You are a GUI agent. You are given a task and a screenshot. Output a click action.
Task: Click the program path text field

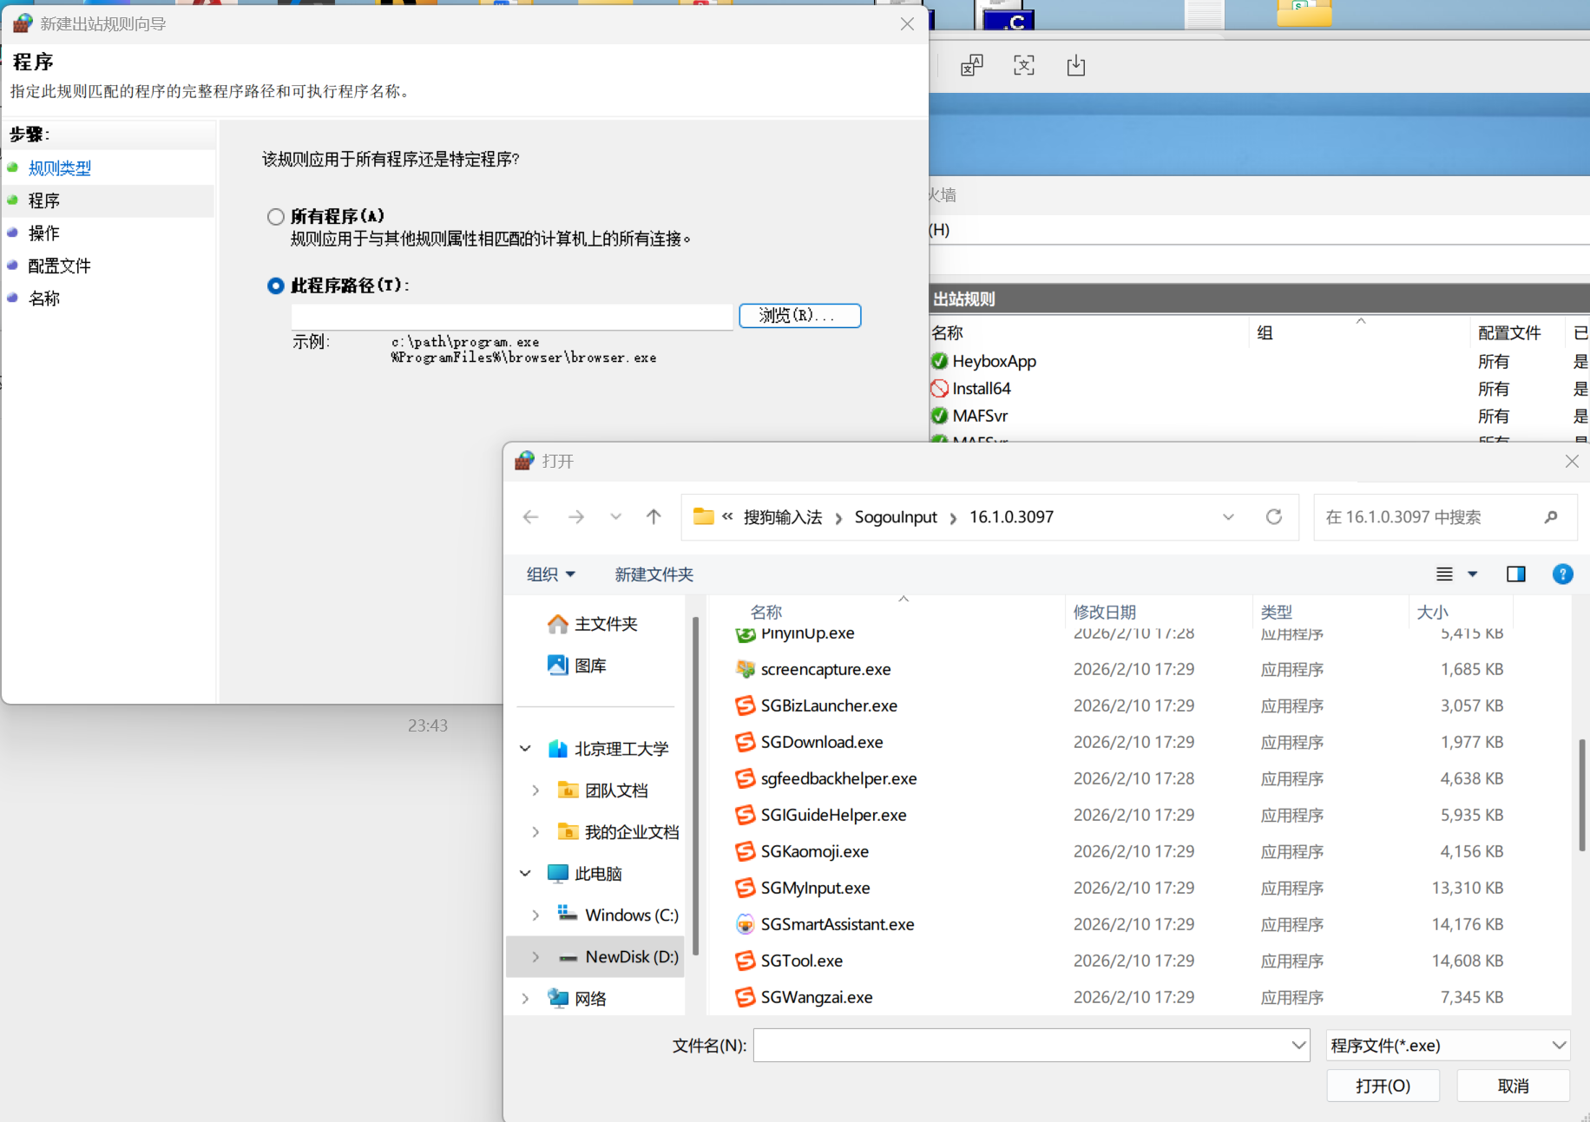point(512,316)
